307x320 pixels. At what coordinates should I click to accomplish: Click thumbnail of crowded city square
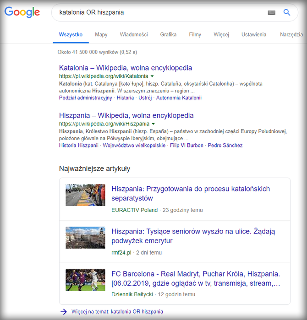coord(85,238)
